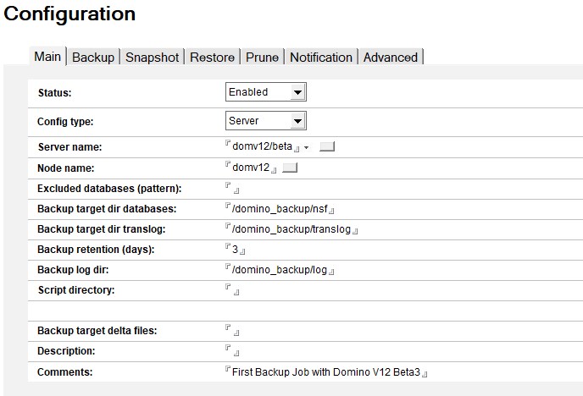This screenshot has width=583, height=396.
Task: Select the Prune tab
Action: 262,58
